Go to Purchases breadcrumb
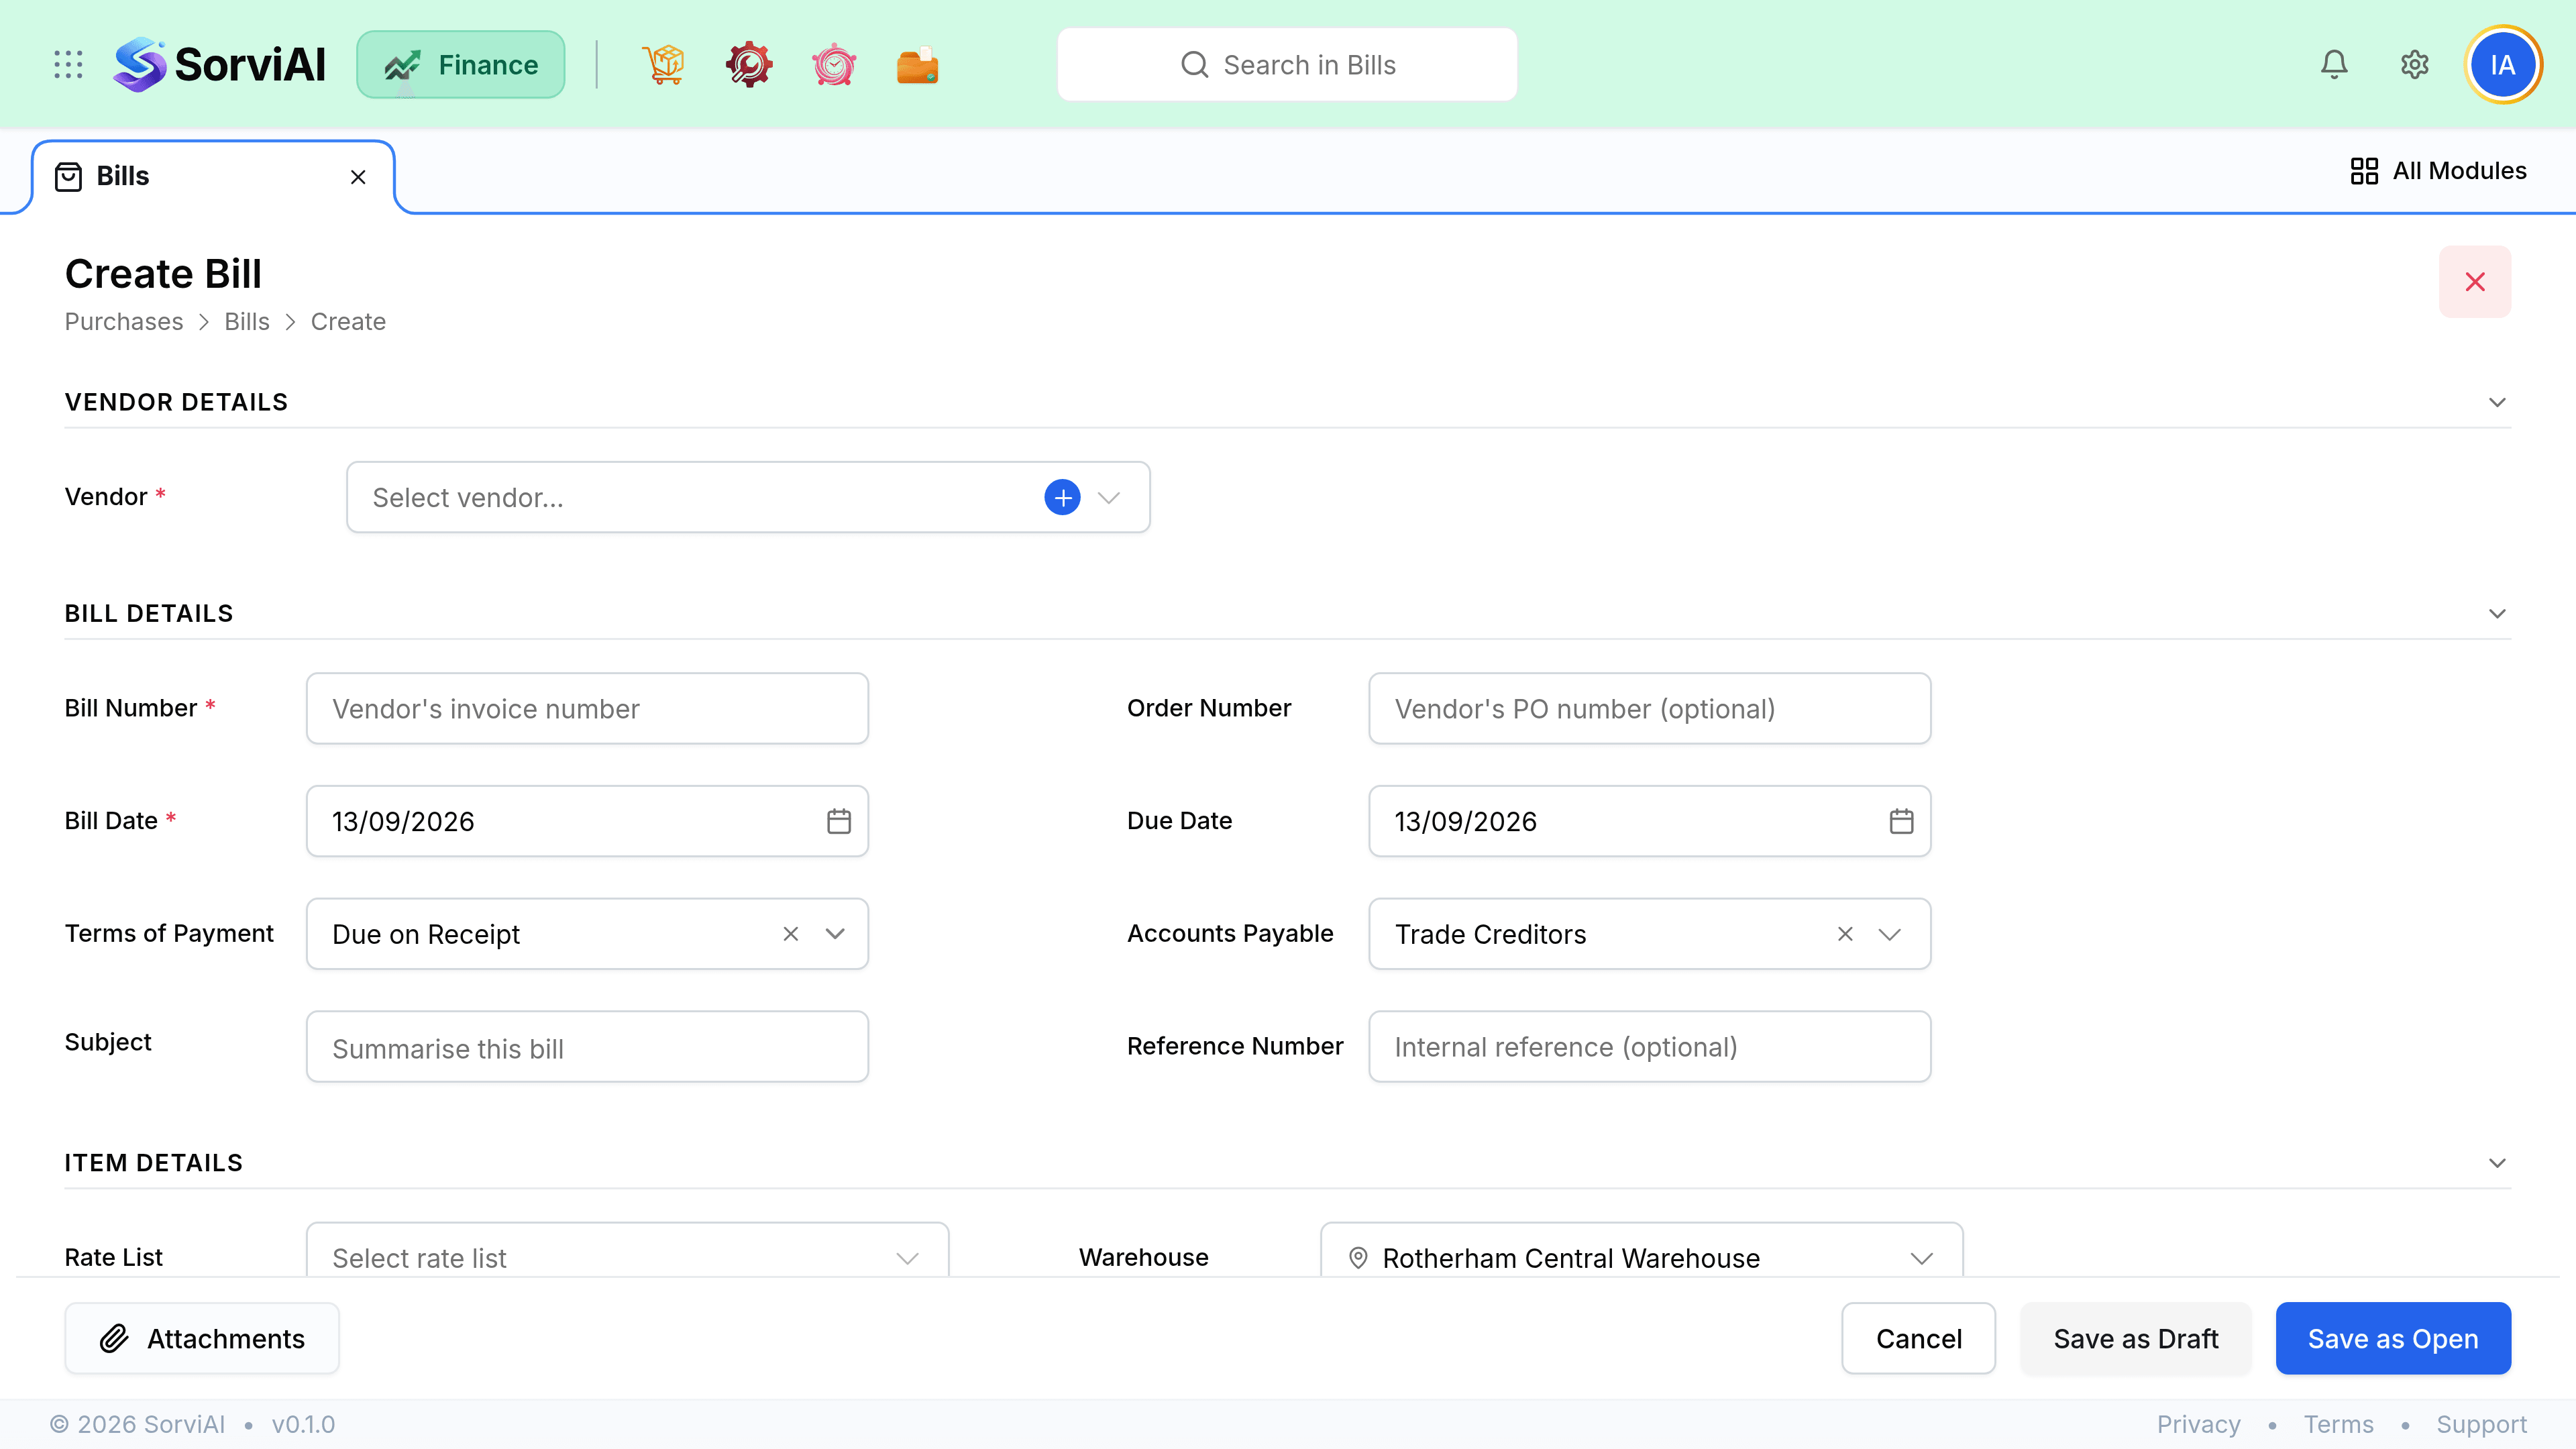The image size is (2576, 1449). pyautogui.click(x=124, y=322)
